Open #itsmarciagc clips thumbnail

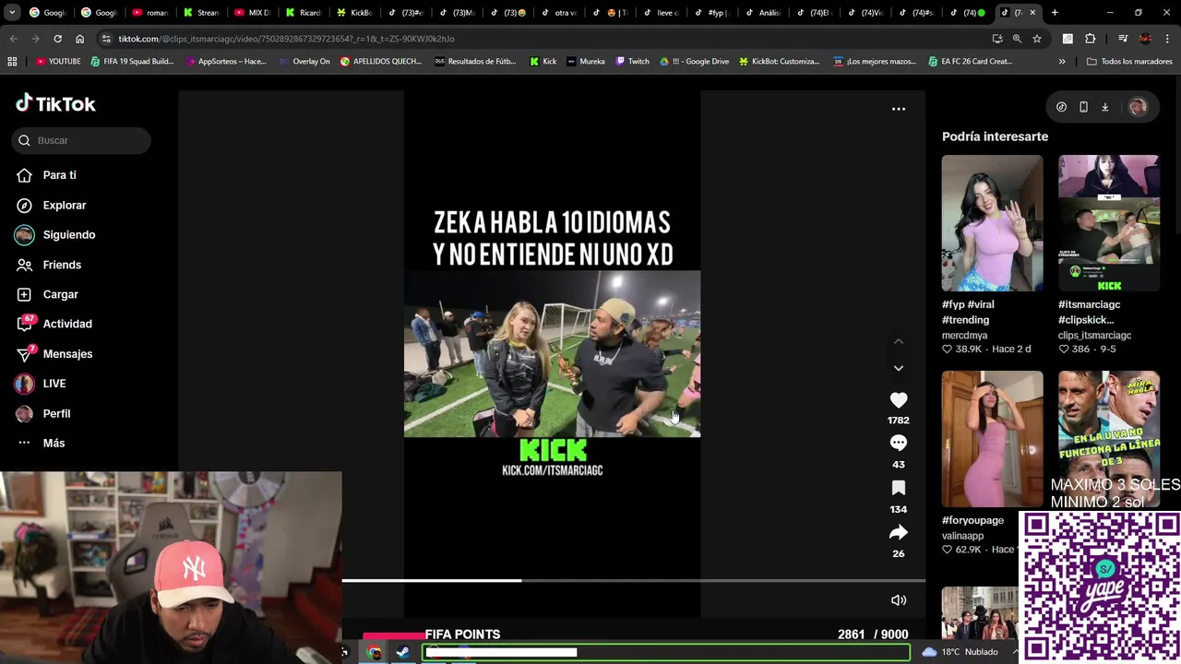(1108, 223)
